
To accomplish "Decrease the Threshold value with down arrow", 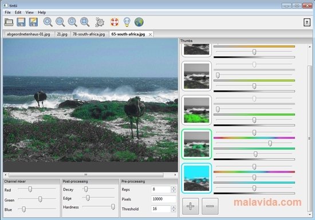I will tap(174, 211).
